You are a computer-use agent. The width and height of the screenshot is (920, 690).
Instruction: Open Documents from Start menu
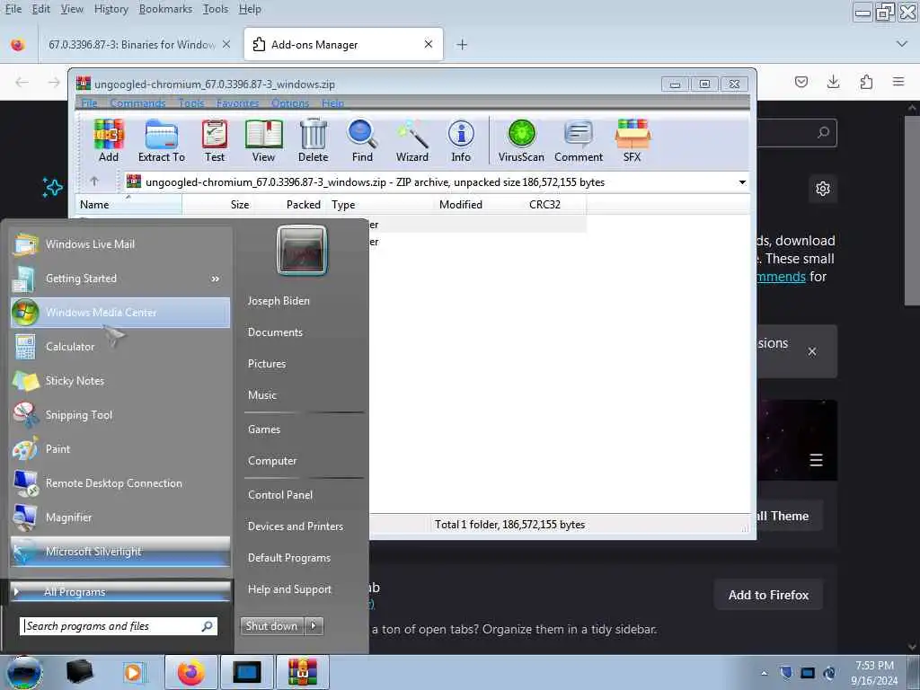tap(275, 332)
